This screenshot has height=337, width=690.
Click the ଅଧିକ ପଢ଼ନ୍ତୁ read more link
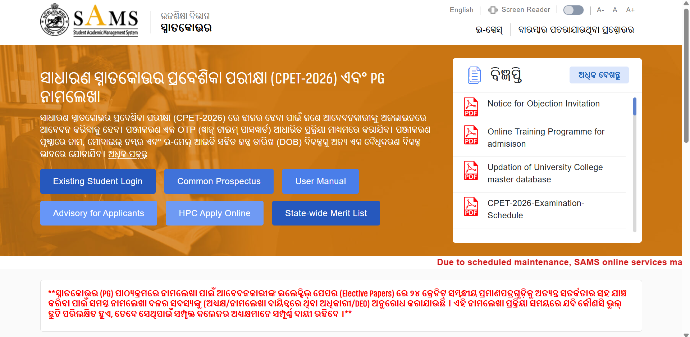pyautogui.click(x=128, y=154)
